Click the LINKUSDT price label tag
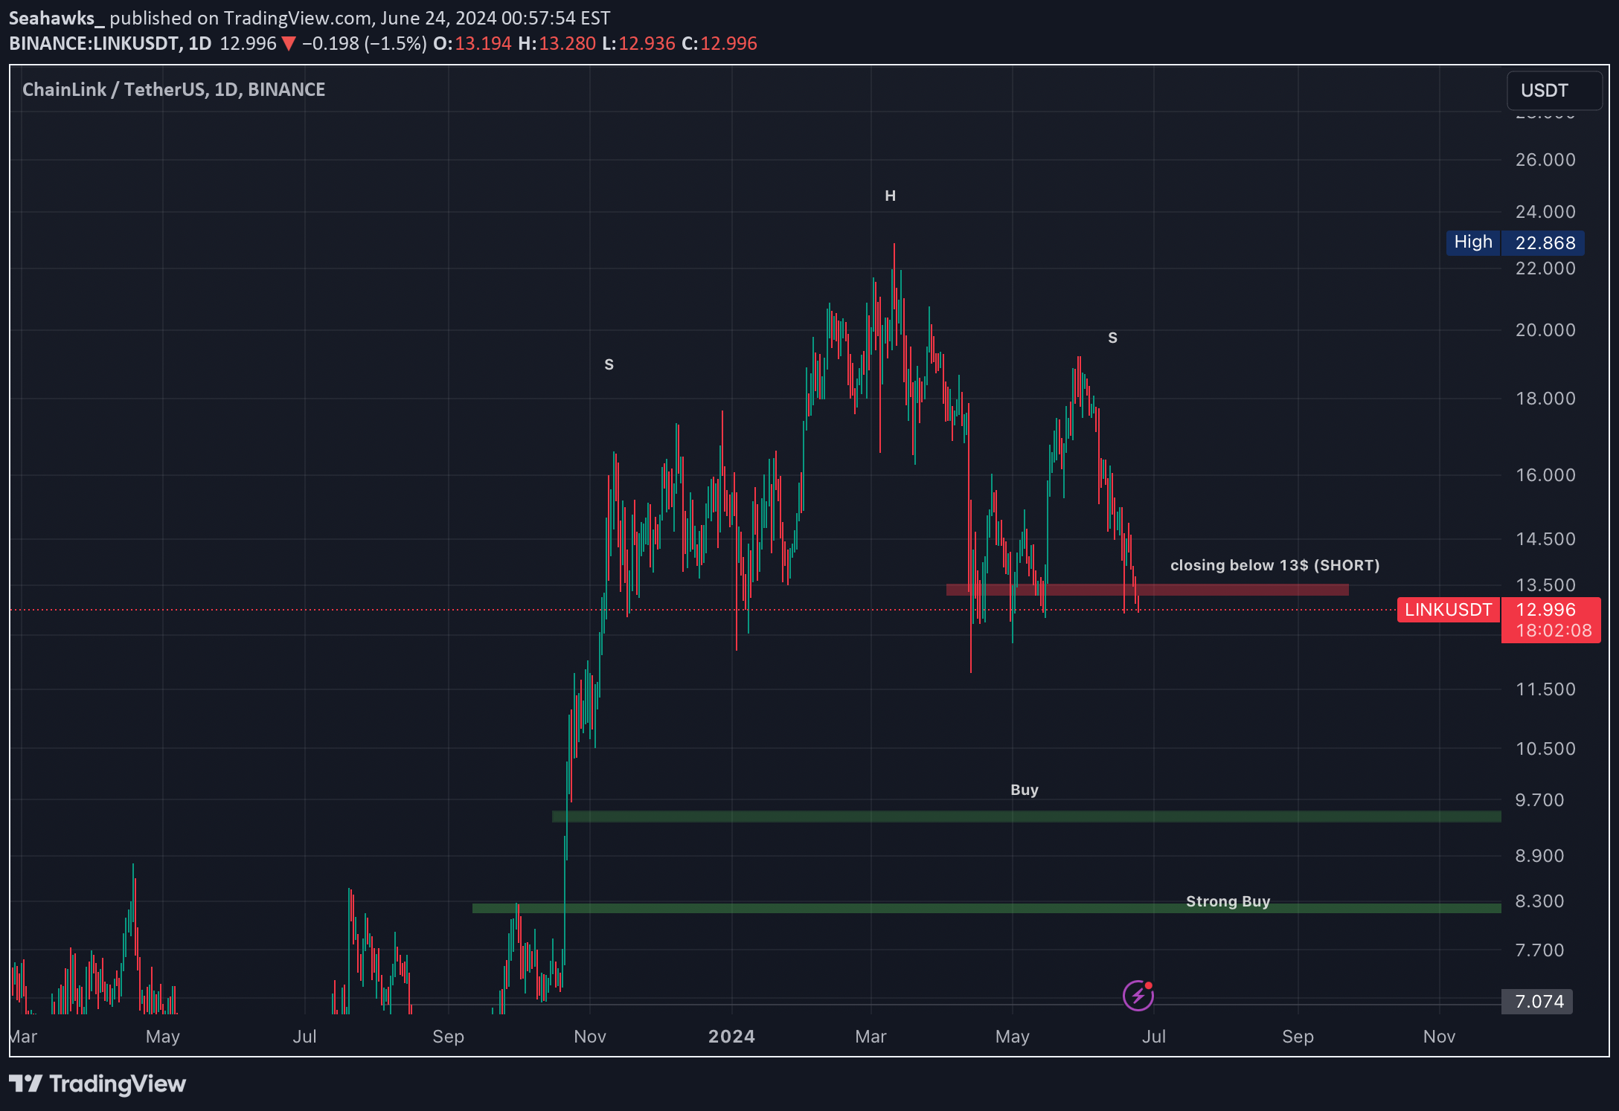Image resolution: width=1619 pixels, height=1111 pixels. pyautogui.click(x=1448, y=610)
